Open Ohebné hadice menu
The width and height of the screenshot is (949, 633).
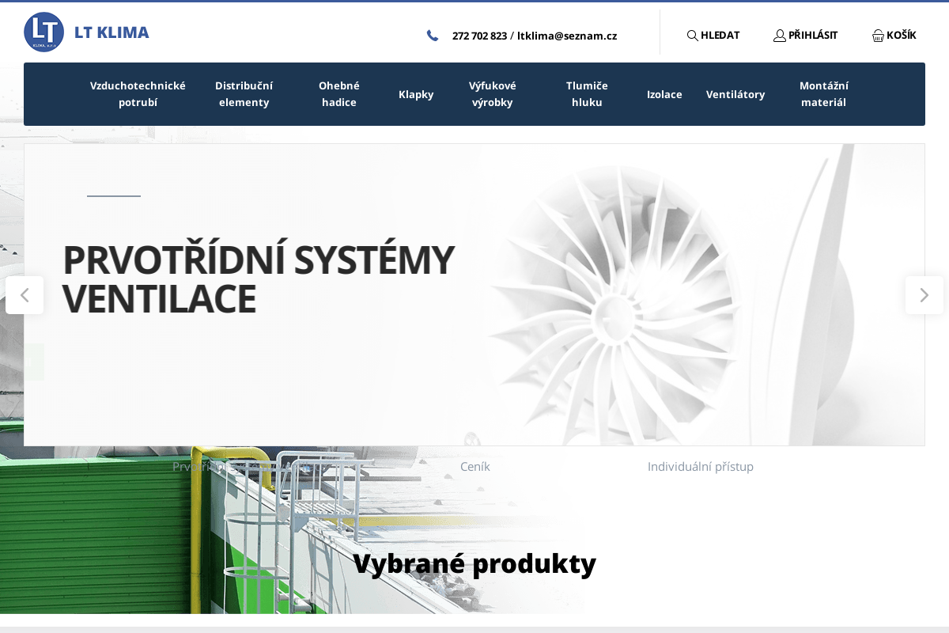click(339, 94)
